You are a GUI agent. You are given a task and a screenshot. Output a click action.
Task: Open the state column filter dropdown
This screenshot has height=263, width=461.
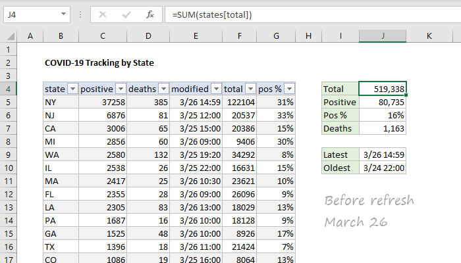coord(72,89)
